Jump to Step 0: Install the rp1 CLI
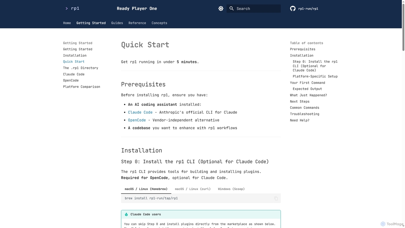 315,66
